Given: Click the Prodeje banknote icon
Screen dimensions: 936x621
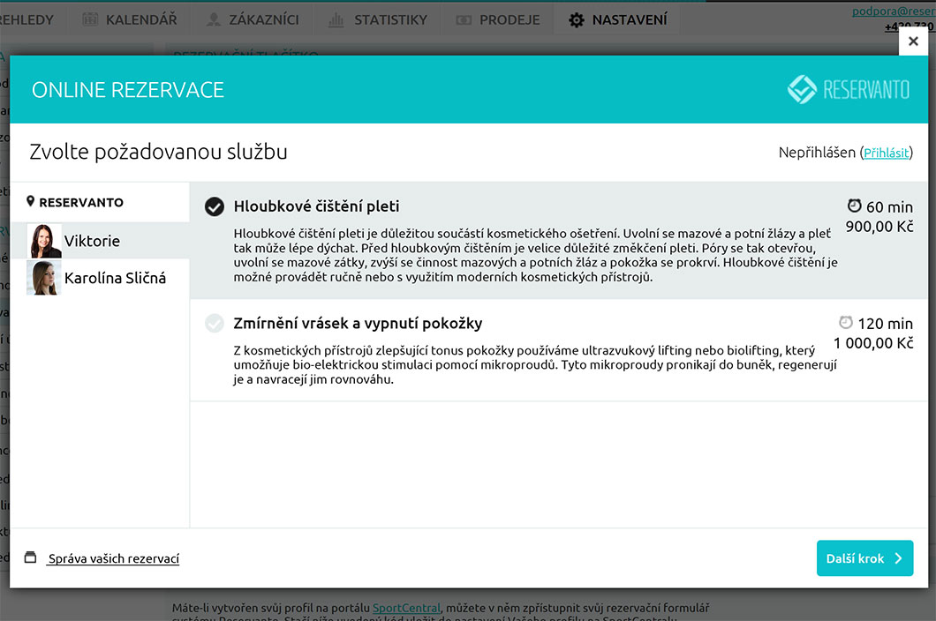Looking at the screenshot, I should (x=464, y=19).
